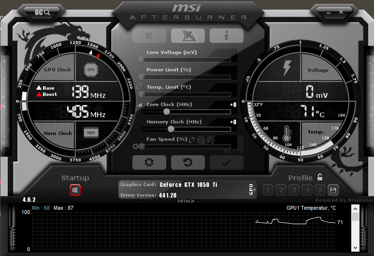Image resolution: width=374 pixels, height=256 pixels.
Task: Click the Kombustor K button
Action: pos(149,36)
